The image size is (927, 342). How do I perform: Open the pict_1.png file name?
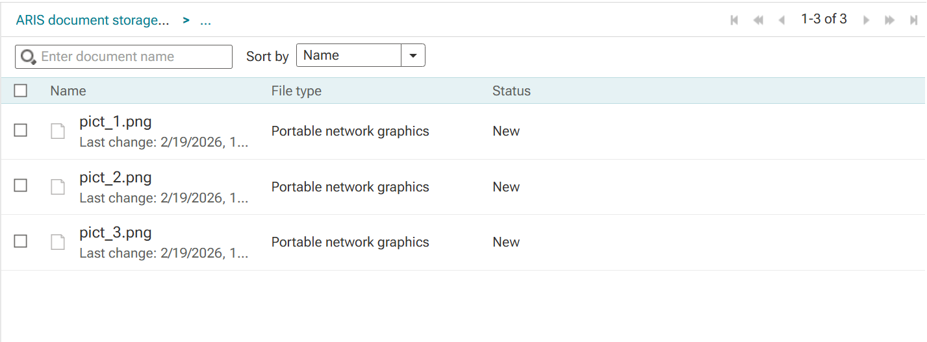click(116, 122)
